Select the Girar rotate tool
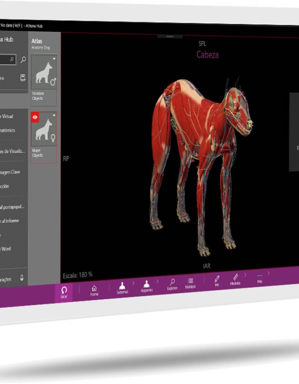Image resolution: width=299 pixels, height=384 pixels. point(64,293)
